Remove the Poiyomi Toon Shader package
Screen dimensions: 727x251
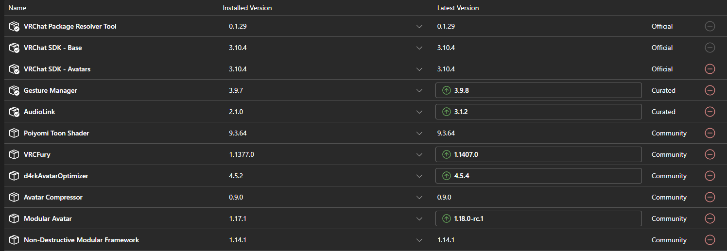pyautogui.click(x=710, y=133)
